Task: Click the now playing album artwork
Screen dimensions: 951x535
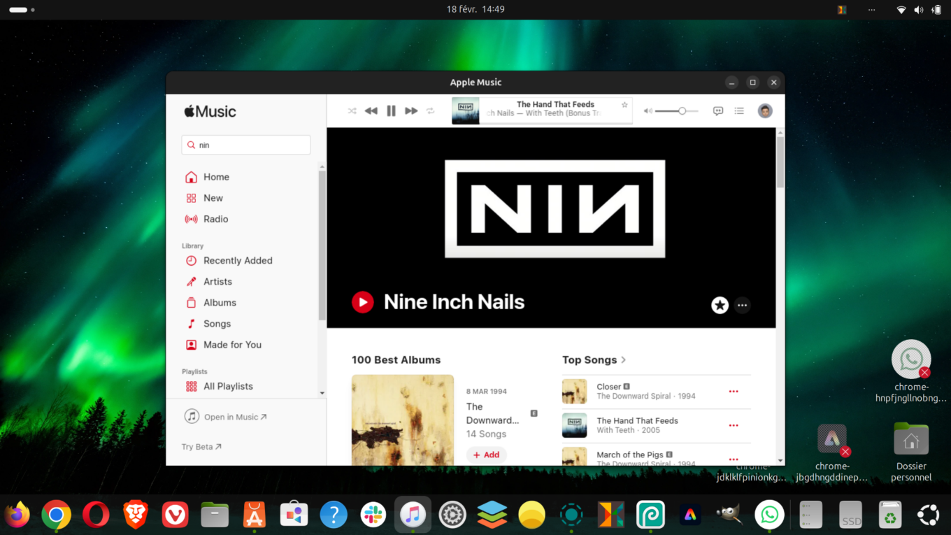Action: pos(465,111)
